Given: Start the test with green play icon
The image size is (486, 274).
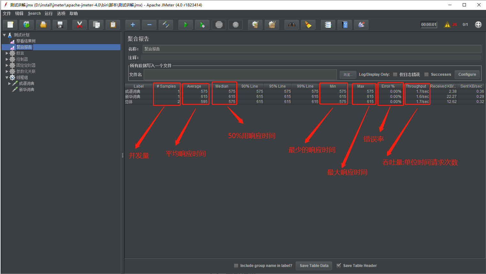Looking at the screenshot, I should tap(186, 25).
